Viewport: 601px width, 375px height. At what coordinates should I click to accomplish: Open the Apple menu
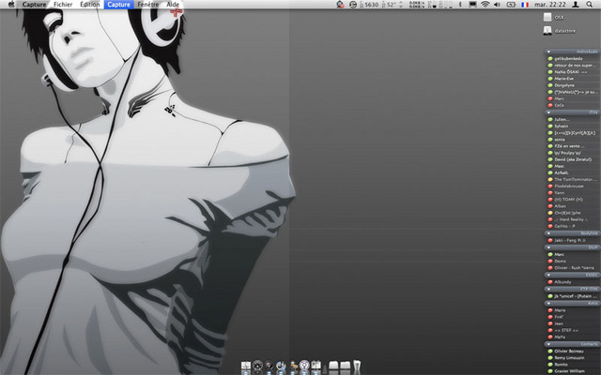11,4
